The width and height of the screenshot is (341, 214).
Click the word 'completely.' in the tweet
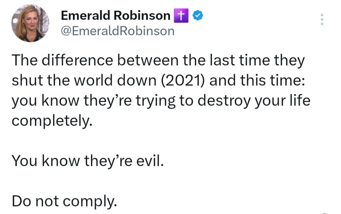52,121
